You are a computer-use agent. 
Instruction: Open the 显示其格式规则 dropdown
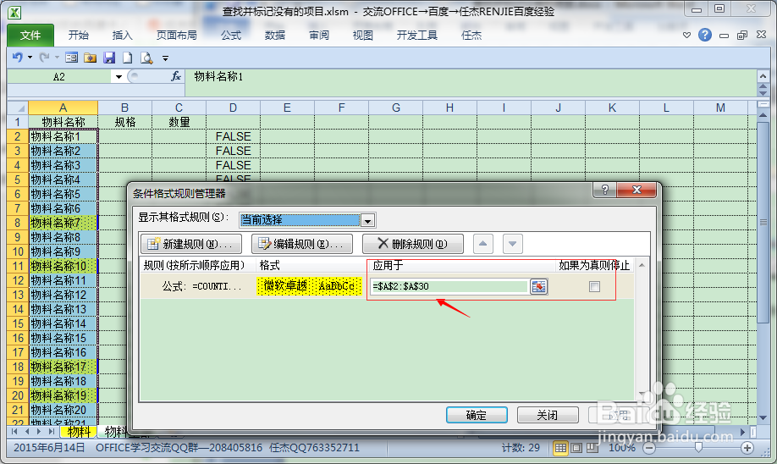pyautogui.click(x=367, y=220)
